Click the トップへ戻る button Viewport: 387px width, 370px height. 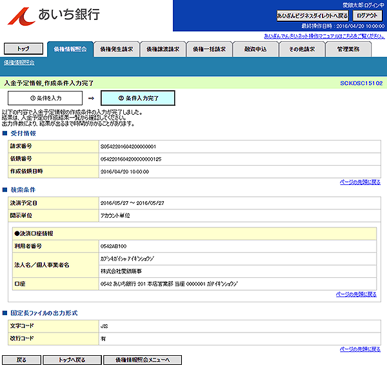click(72, 360)
